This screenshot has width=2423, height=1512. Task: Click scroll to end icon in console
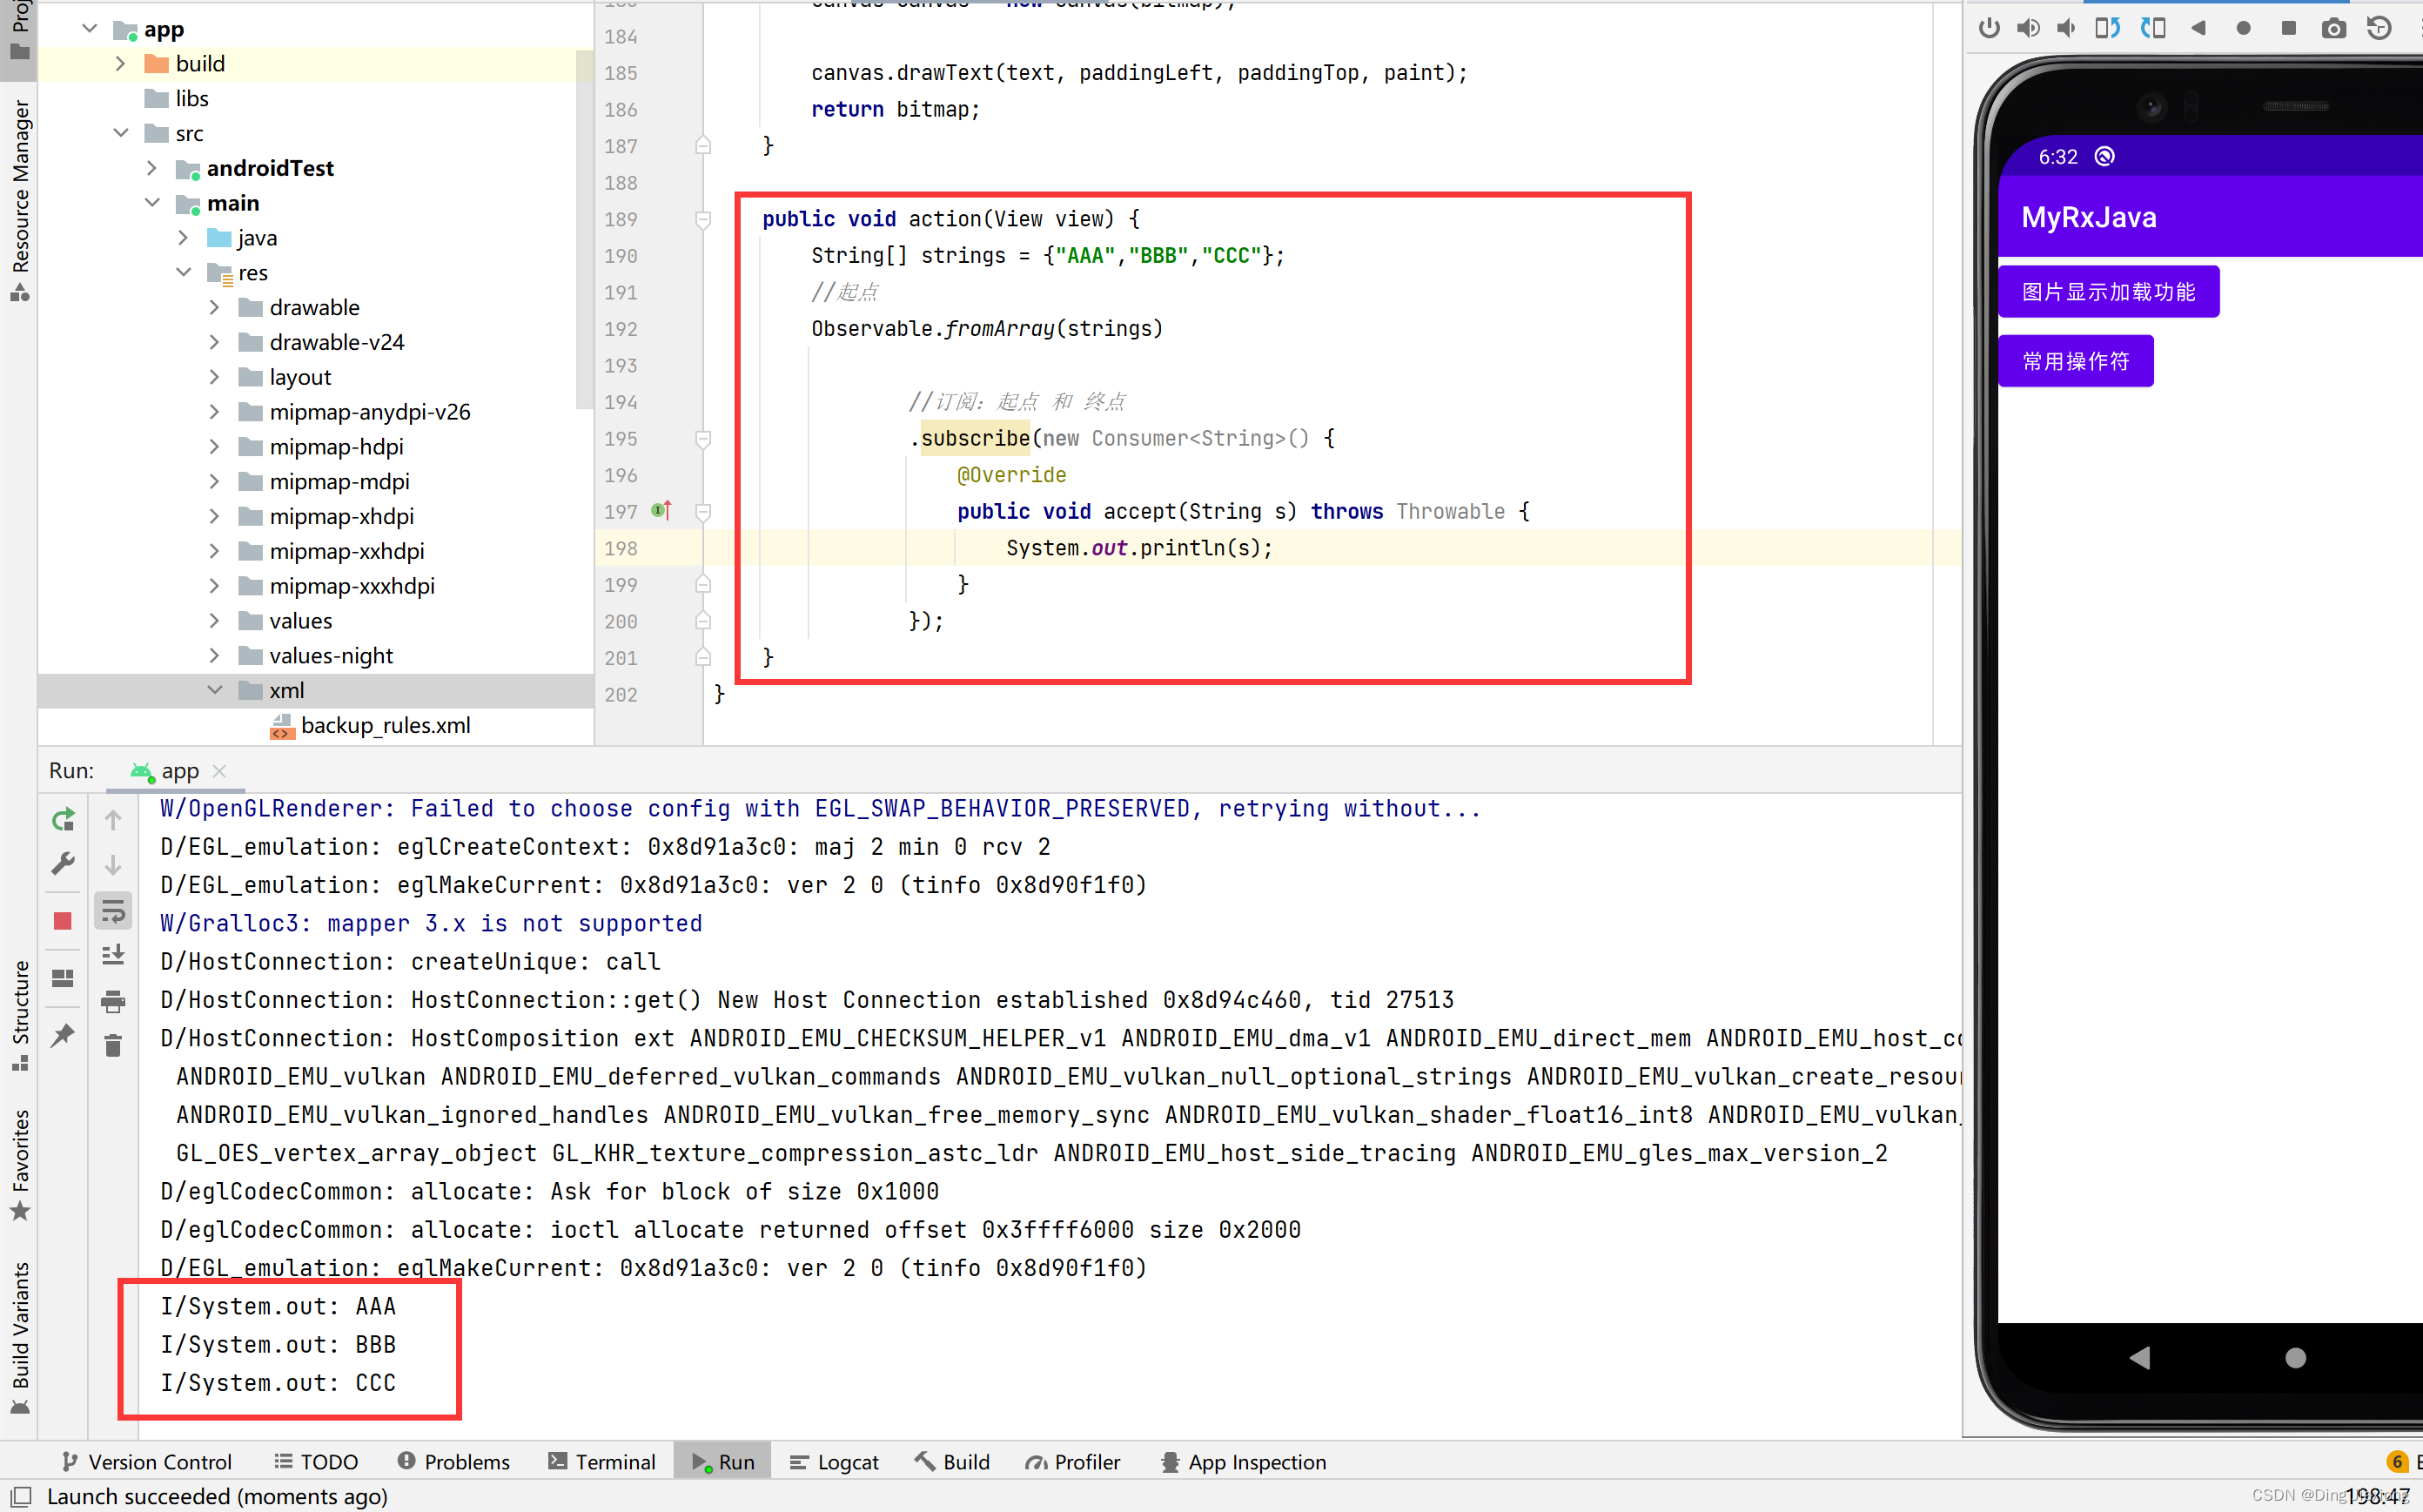[x=113, y=955]
